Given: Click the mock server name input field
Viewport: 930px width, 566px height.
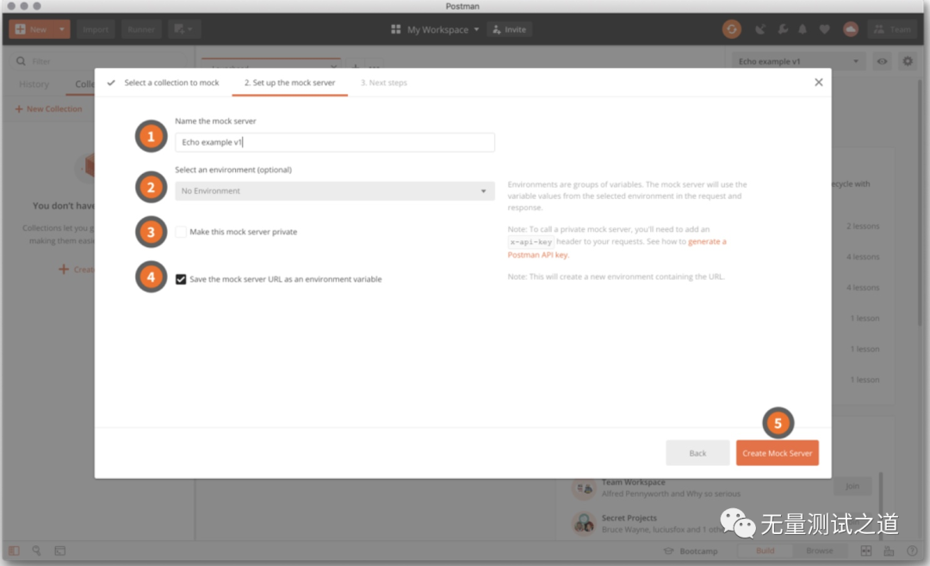Looking at the screenshot, I should pos(334,142).
